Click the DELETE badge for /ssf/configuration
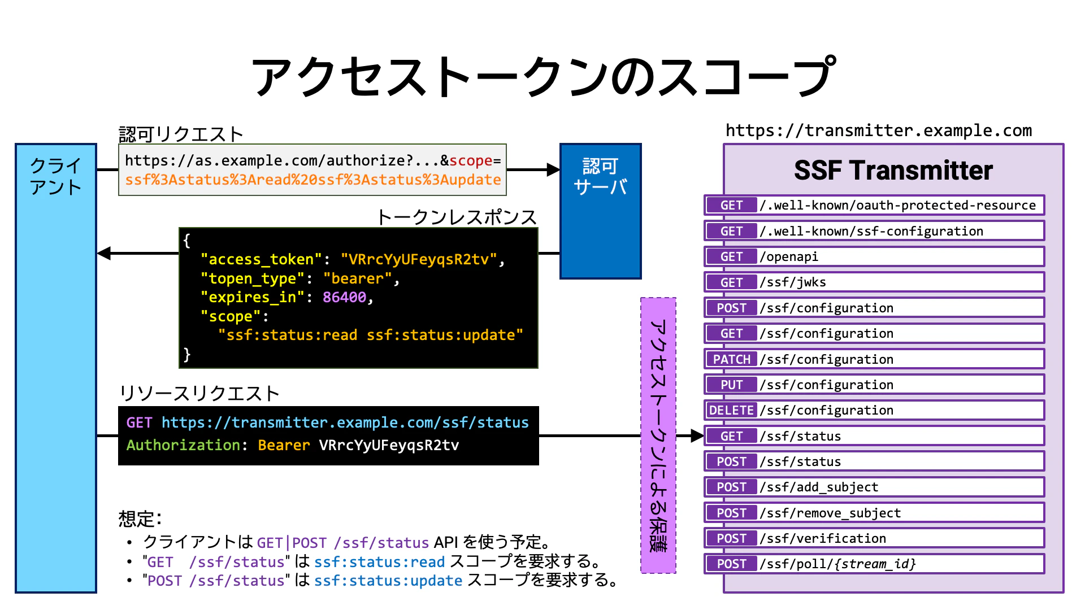 tap(731, 410)
